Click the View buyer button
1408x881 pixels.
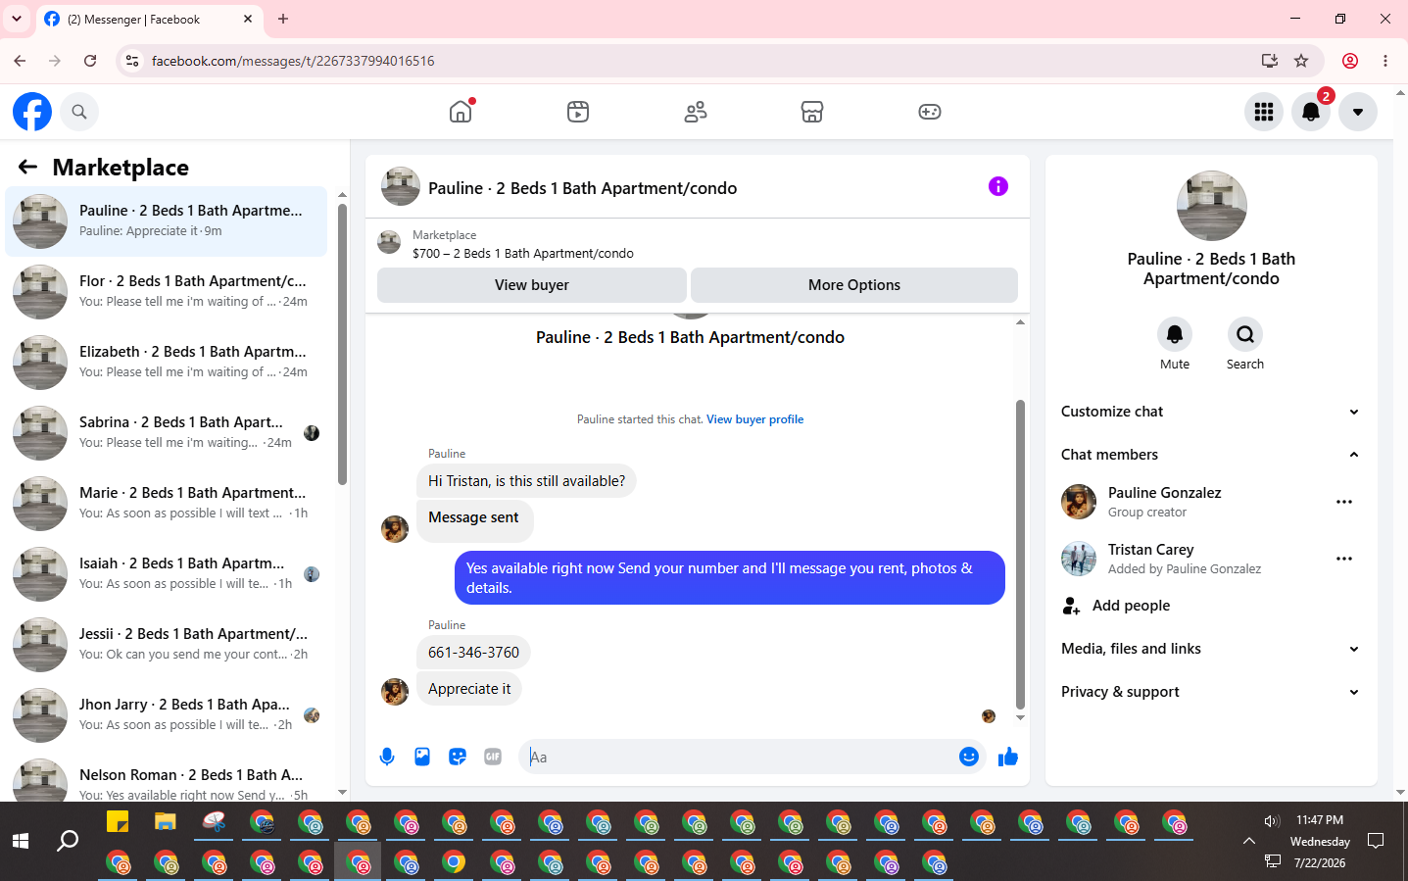(x=532, y=285)
